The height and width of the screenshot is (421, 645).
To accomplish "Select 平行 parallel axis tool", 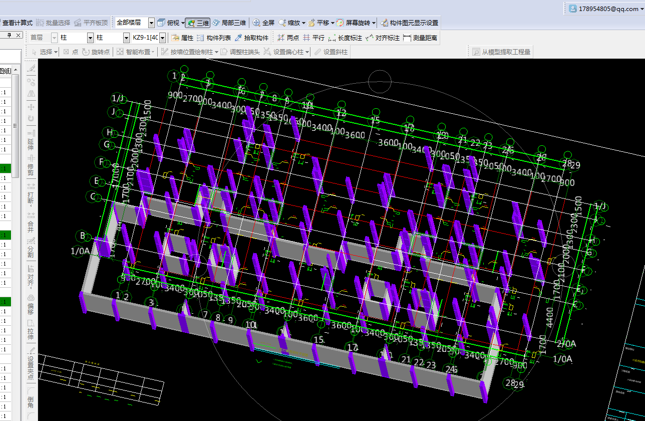I will point(313,38).
